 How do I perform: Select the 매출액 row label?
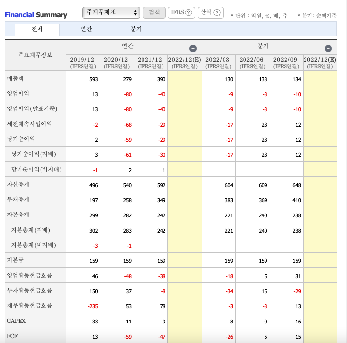coord(15,79)
